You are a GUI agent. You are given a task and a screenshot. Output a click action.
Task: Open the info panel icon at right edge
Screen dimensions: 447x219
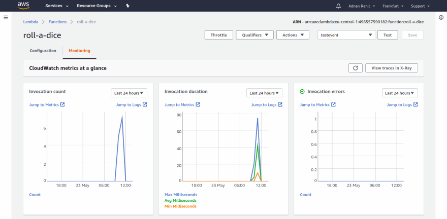point(441,18)
